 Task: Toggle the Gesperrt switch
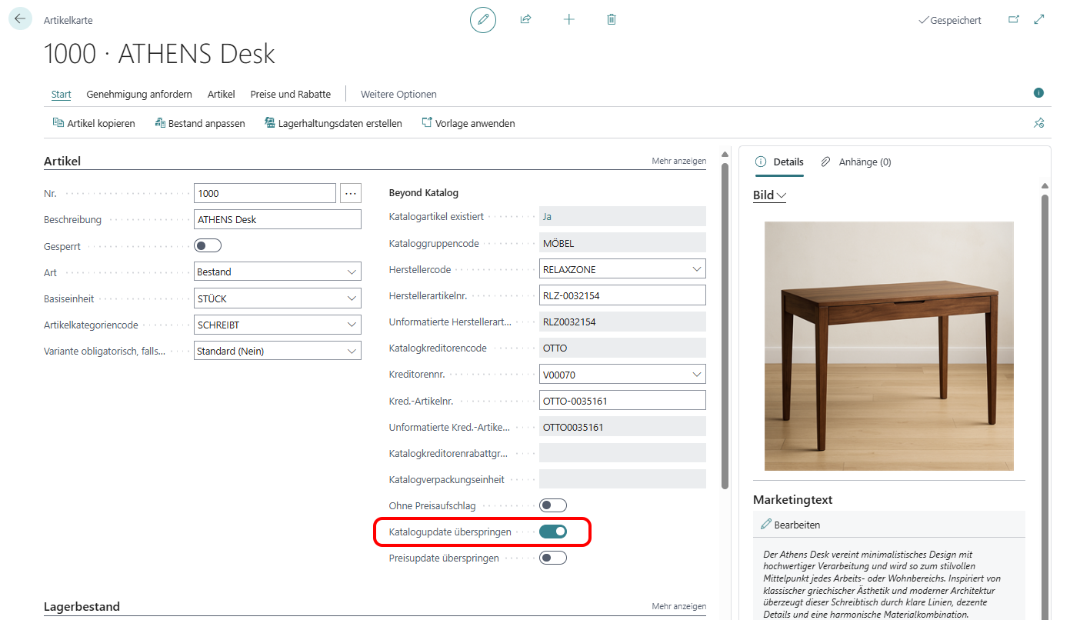click(x=208, y=245)
